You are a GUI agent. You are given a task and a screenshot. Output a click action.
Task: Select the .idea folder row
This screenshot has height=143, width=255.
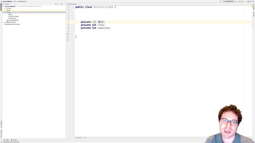(x=34, y=8)
